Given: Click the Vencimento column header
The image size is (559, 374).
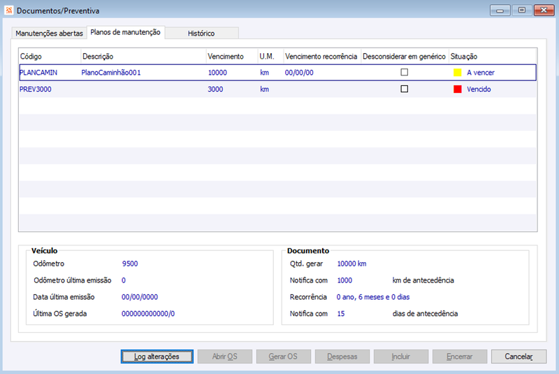Looking at the screenshot, I should point(232,57).
